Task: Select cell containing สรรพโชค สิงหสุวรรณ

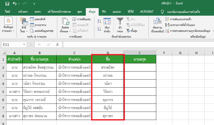Action: coord(39,67)
